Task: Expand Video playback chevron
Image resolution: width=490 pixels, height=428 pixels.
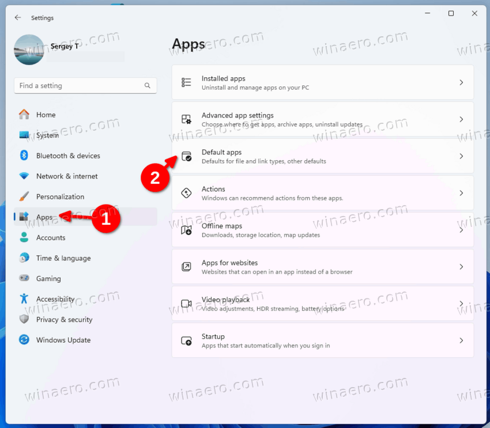Action: click(x=461, y=304)
